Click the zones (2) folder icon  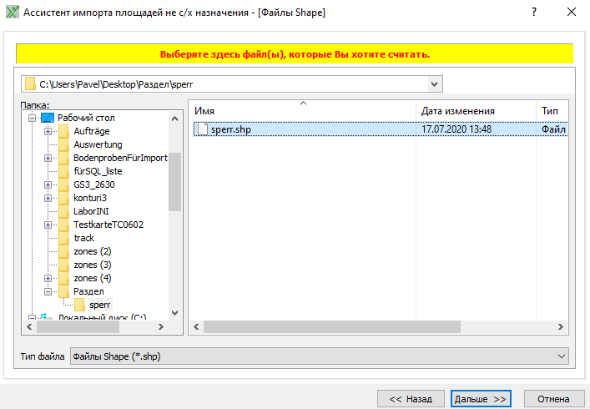click(x=63, y=251)
